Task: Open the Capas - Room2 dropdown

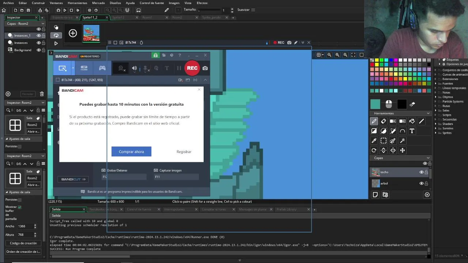Action: (25, 23)
